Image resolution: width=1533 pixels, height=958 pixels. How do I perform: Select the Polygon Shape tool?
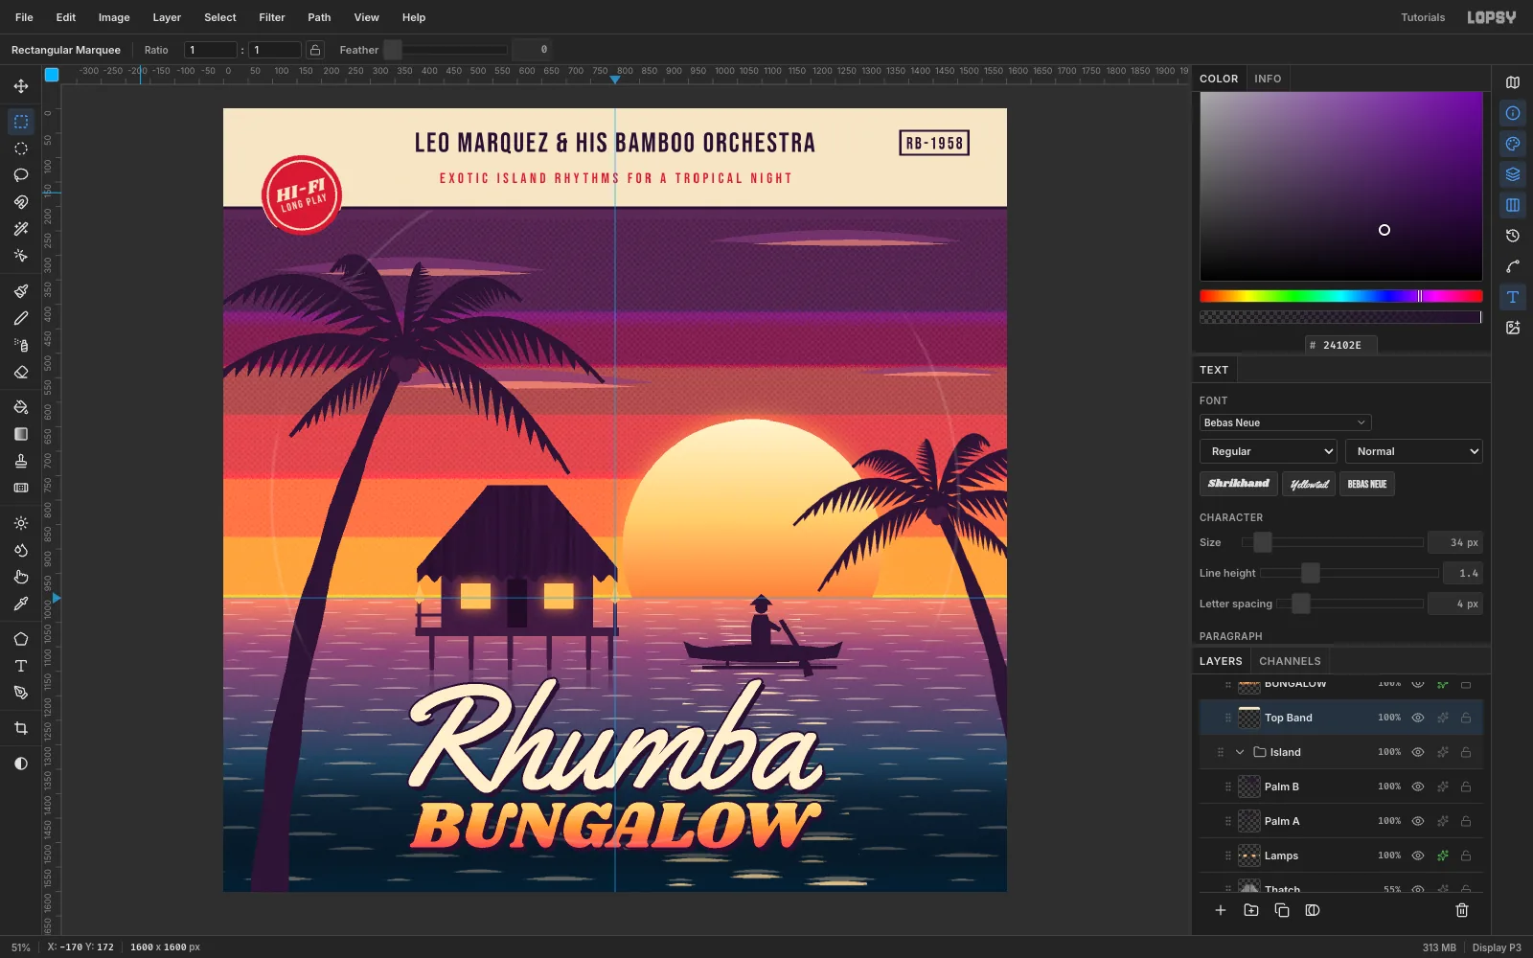point(21,639)
